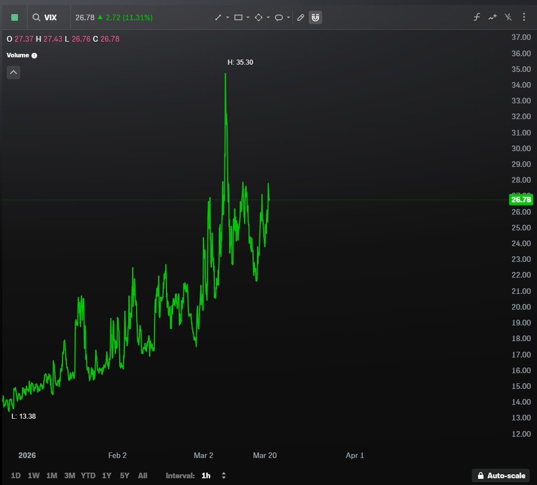The image size is (537, 485).
Task: Open the 1h interval selector
Action: click(206, 475)
